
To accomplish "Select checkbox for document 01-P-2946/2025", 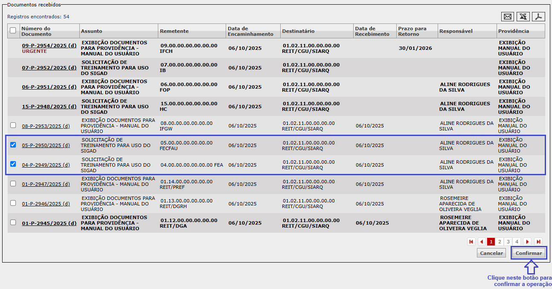I will (x=13, y=203).
